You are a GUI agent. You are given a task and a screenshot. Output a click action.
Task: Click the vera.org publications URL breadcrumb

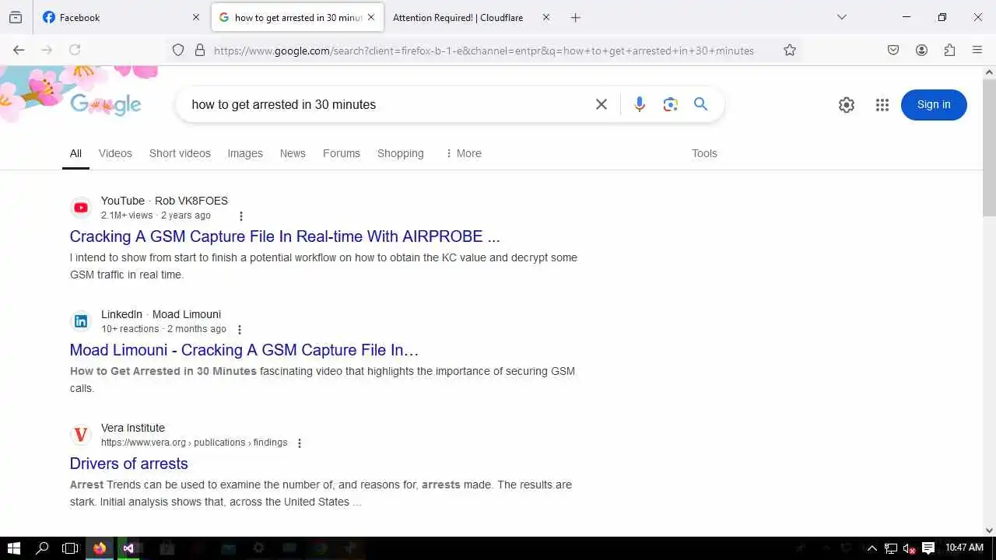[195, 443]
